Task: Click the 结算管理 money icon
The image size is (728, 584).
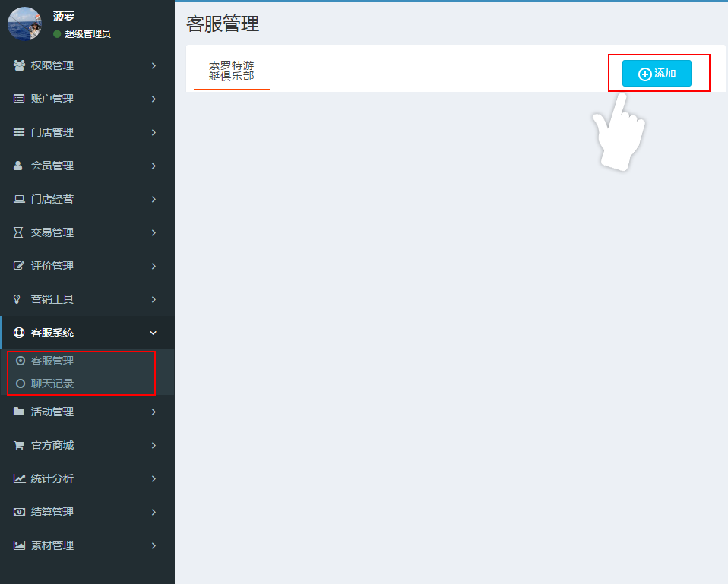Action: [19, 512]
